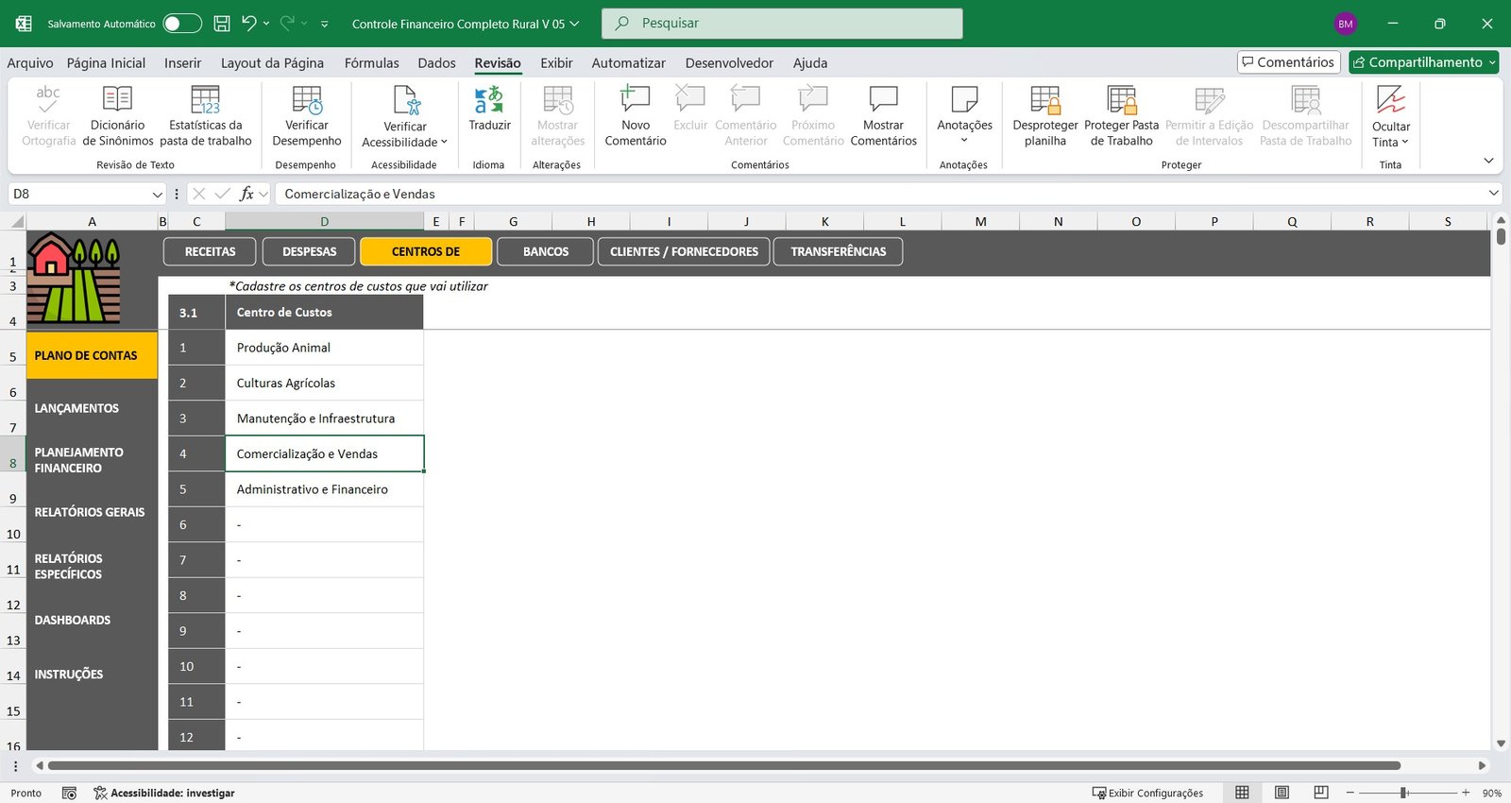Viewport: 1511px width, 803px height.
Task: Switch to page layout view in status bar
Action: (1282, 793)
